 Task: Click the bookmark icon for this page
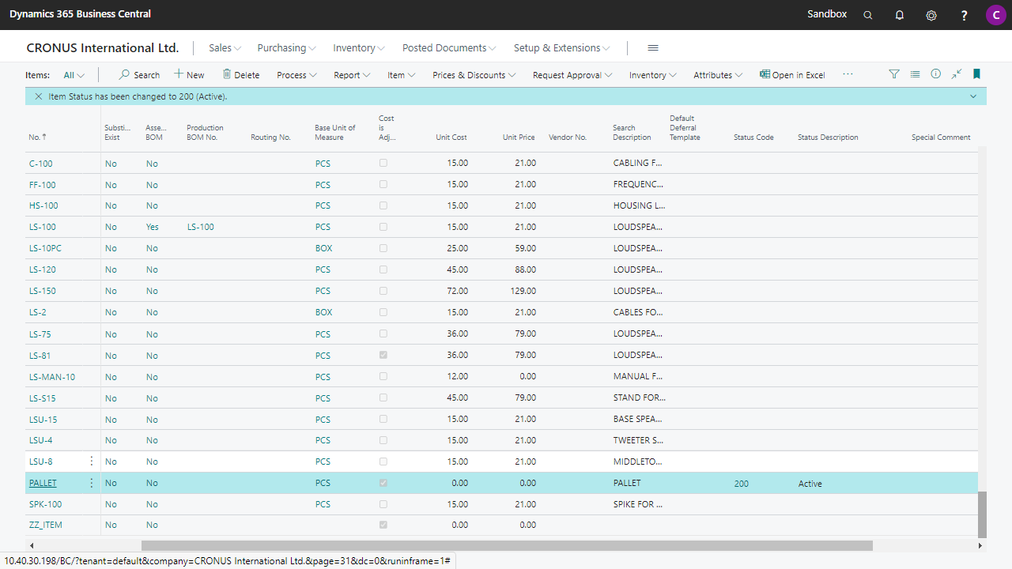[x=976, y=74]
